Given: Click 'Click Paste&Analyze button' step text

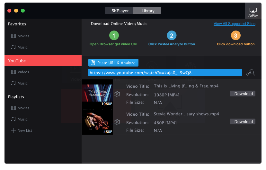Looking at the screenshot, I should point(172,44).
